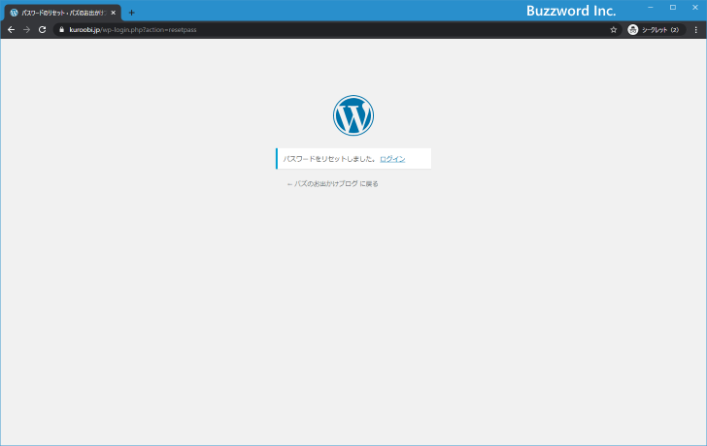This screenshot has height=446, width=707.
Task: Minimize the Chrome window
Action: (650, 8)
